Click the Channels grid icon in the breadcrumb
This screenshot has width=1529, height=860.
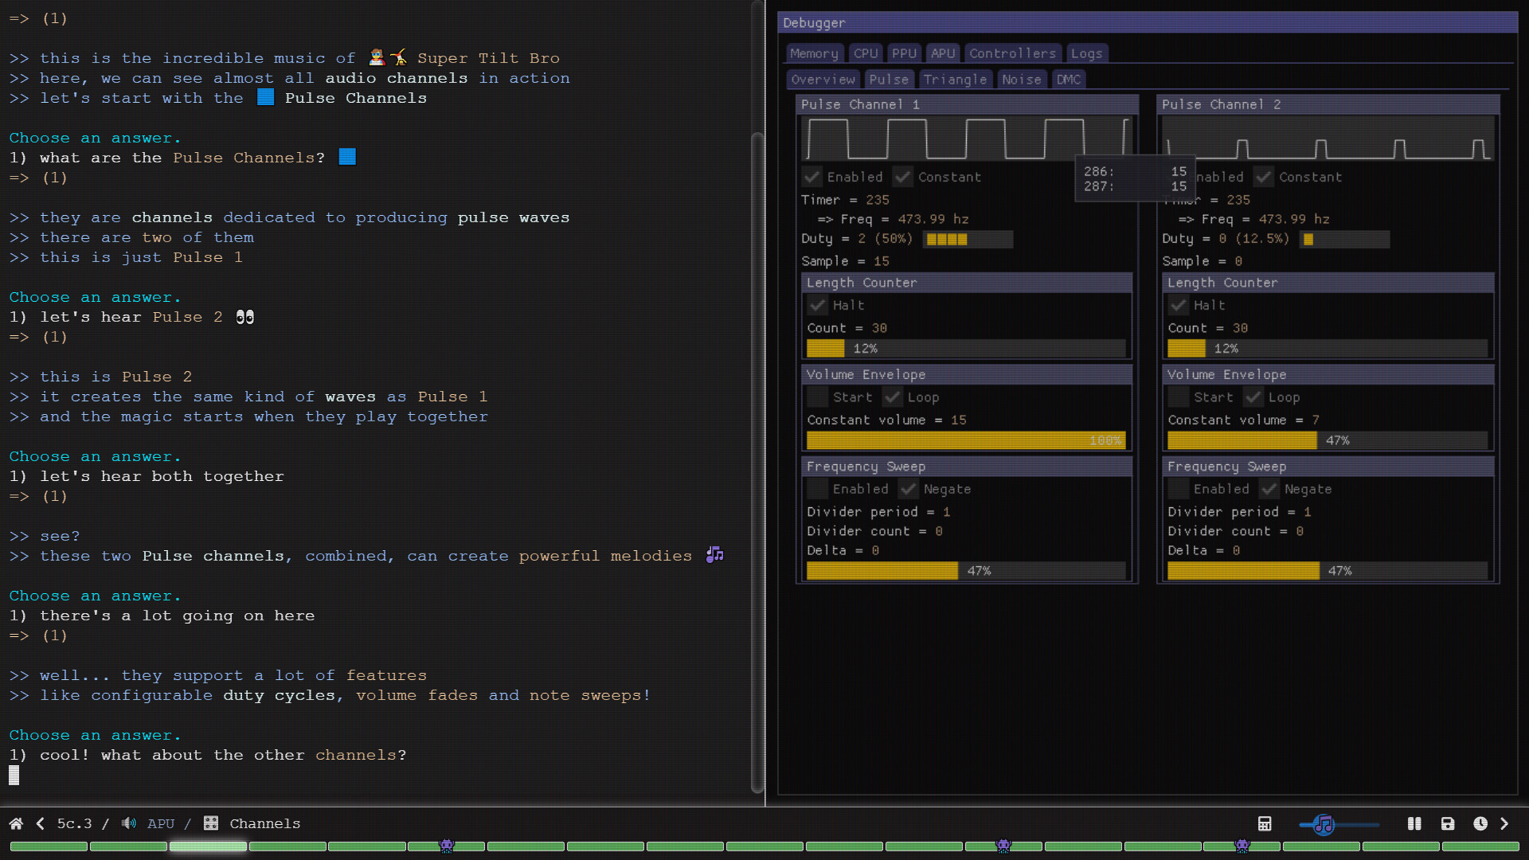click(210, 823)
